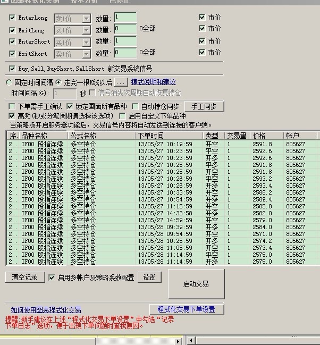This screenshot has height=345, width=320.
Task: Open the 模式说明和建议 link
Action: (154, 82)
